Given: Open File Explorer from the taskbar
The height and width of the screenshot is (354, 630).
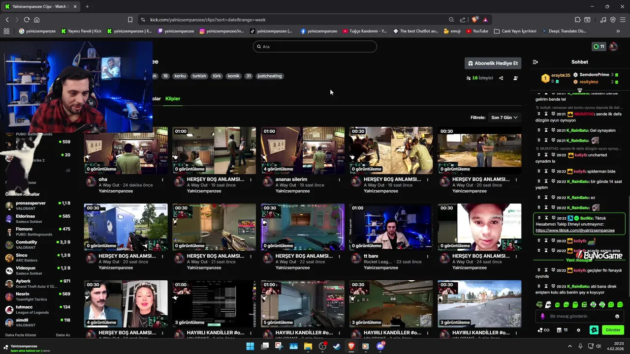Looking at the screenshot, I should point(308,346).
